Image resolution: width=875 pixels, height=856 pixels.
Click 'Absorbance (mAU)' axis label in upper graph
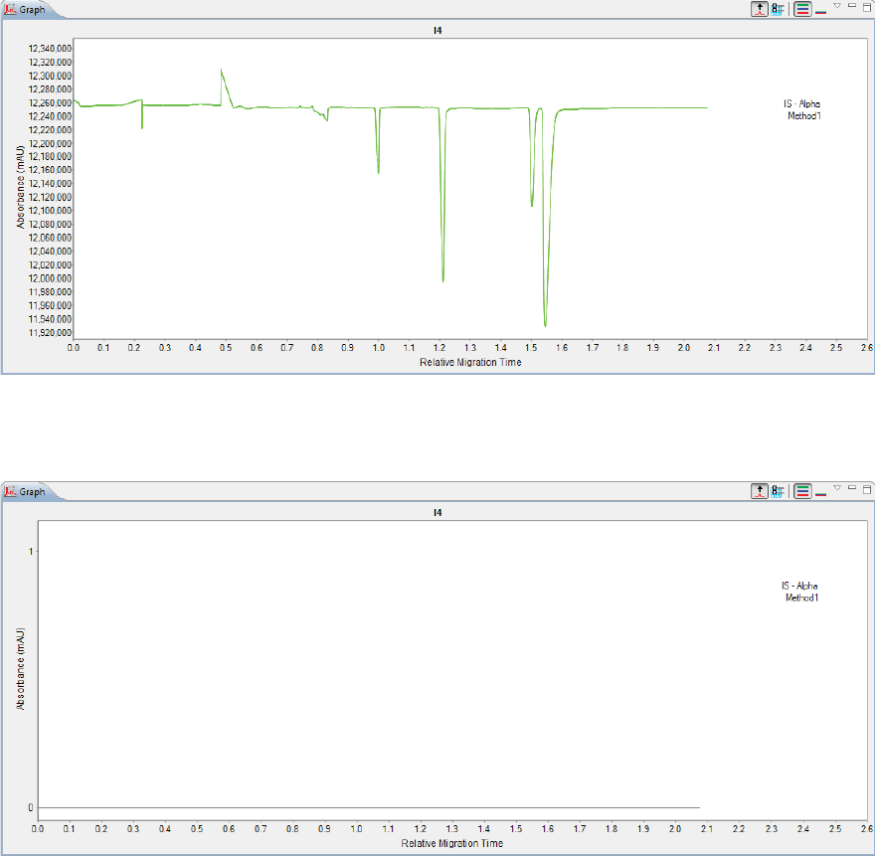[x=21, y=187]
